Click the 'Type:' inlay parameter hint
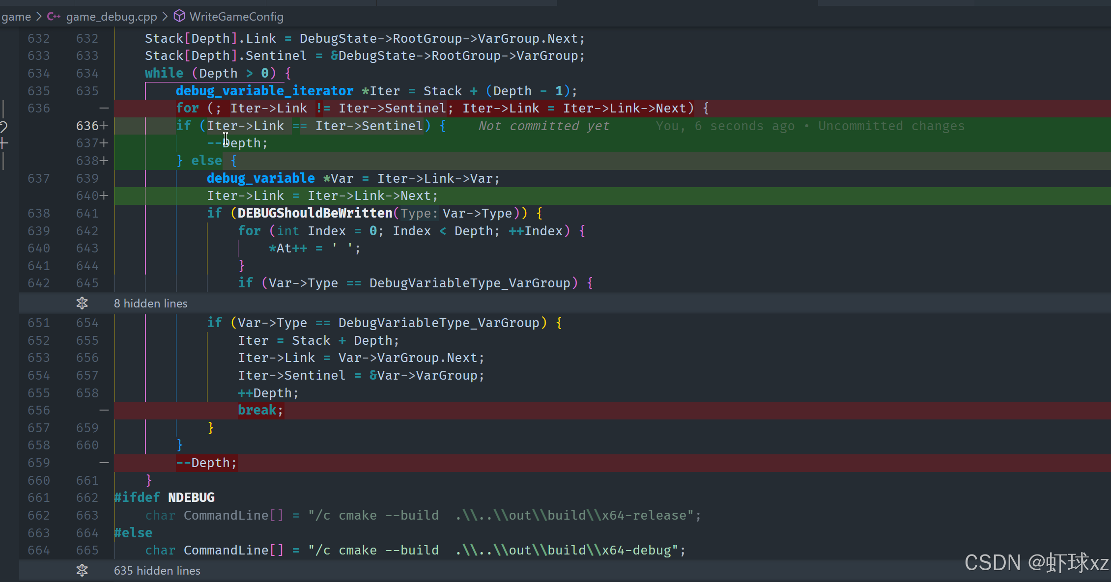Image resolution: width=1111 pixels, height=582 pixels. pos(418,214)
